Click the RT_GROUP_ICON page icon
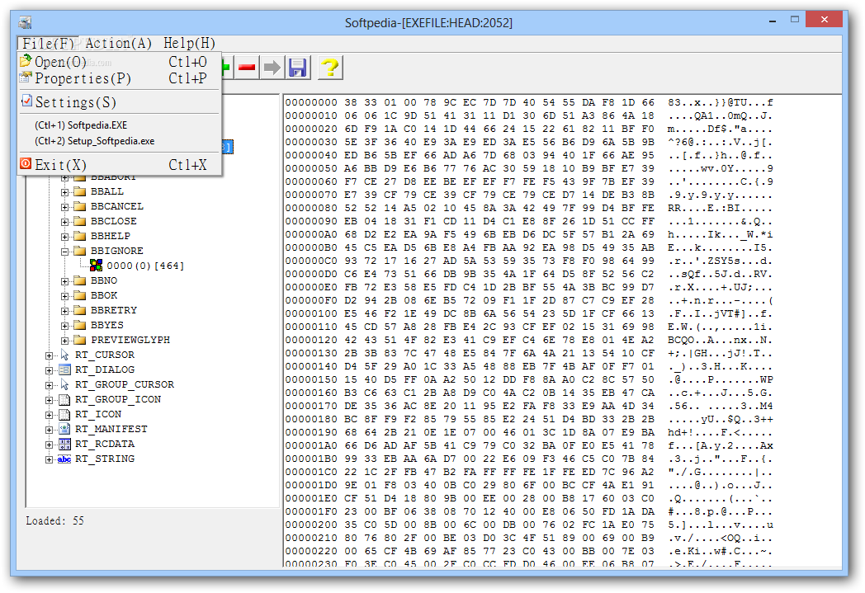This screenshot has height=593, width=865. pyautogui.click(x=64, y=399)
